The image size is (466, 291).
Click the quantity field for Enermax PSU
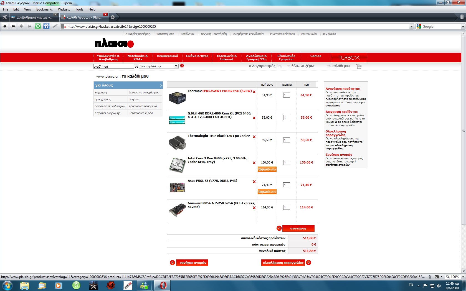[287, 95]
